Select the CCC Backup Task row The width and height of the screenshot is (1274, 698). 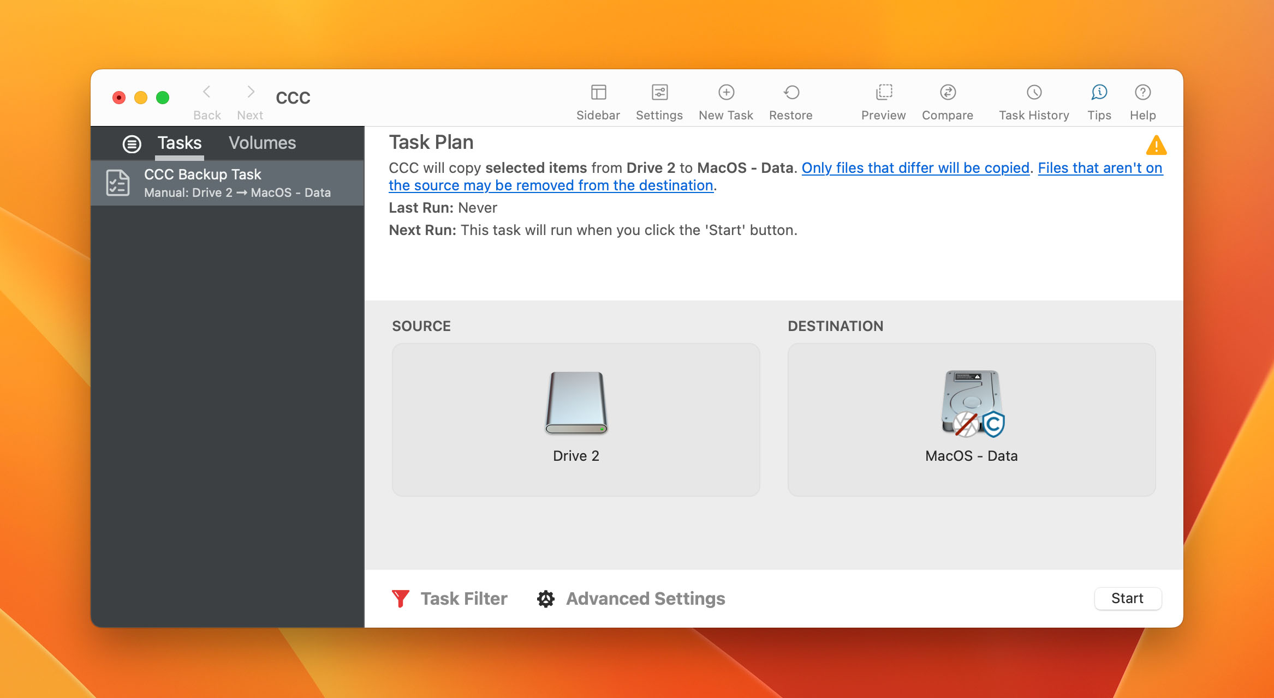click(x=228, y=183)
